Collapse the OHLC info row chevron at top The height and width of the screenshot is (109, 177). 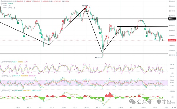[1, 1]
